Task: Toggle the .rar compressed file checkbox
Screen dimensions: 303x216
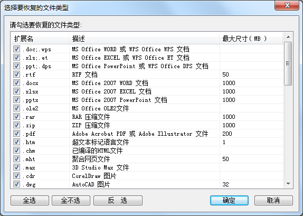Action: tap(16, 116)
